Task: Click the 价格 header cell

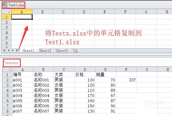Action: tap(85, 74)
